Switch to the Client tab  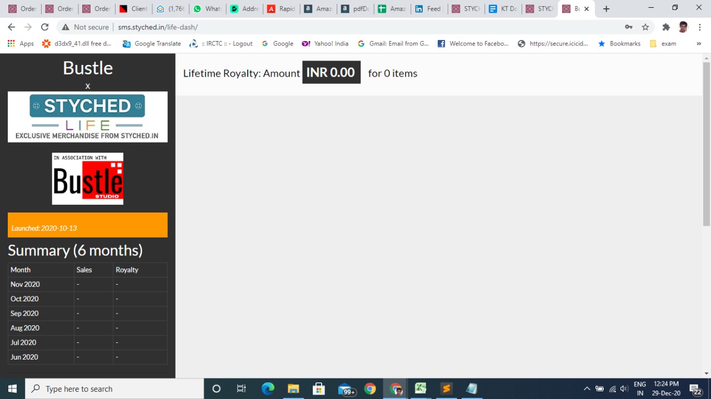pos(133,9)
